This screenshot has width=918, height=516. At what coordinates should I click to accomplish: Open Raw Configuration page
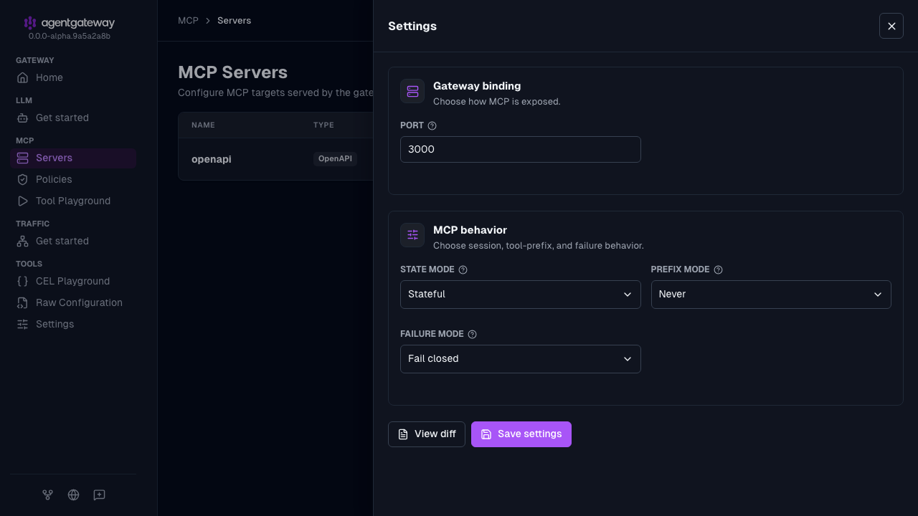[x=73, y=302]
